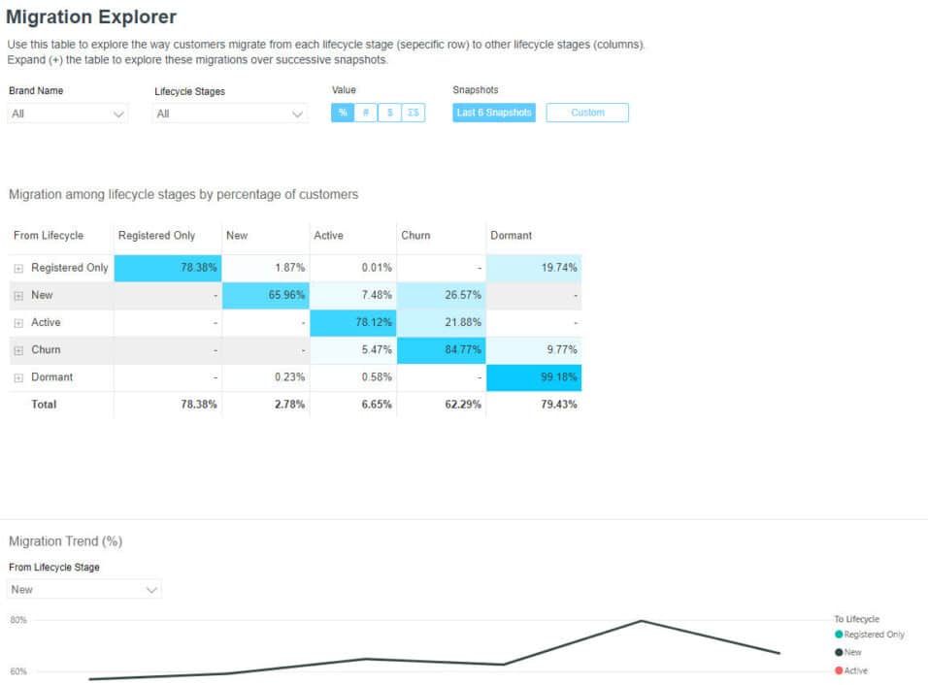Expand the Dormant lifecycle row
Image resolution: width=928 pixels, height=685 pixels.
coord(17,376)
